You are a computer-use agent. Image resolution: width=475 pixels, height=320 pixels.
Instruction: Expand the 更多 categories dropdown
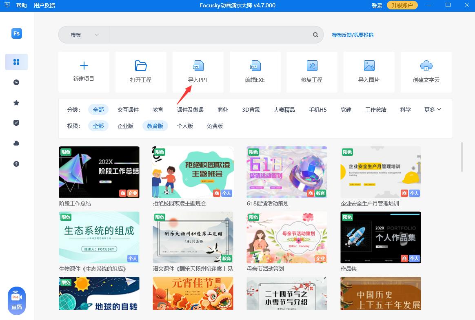coord(432,109)
